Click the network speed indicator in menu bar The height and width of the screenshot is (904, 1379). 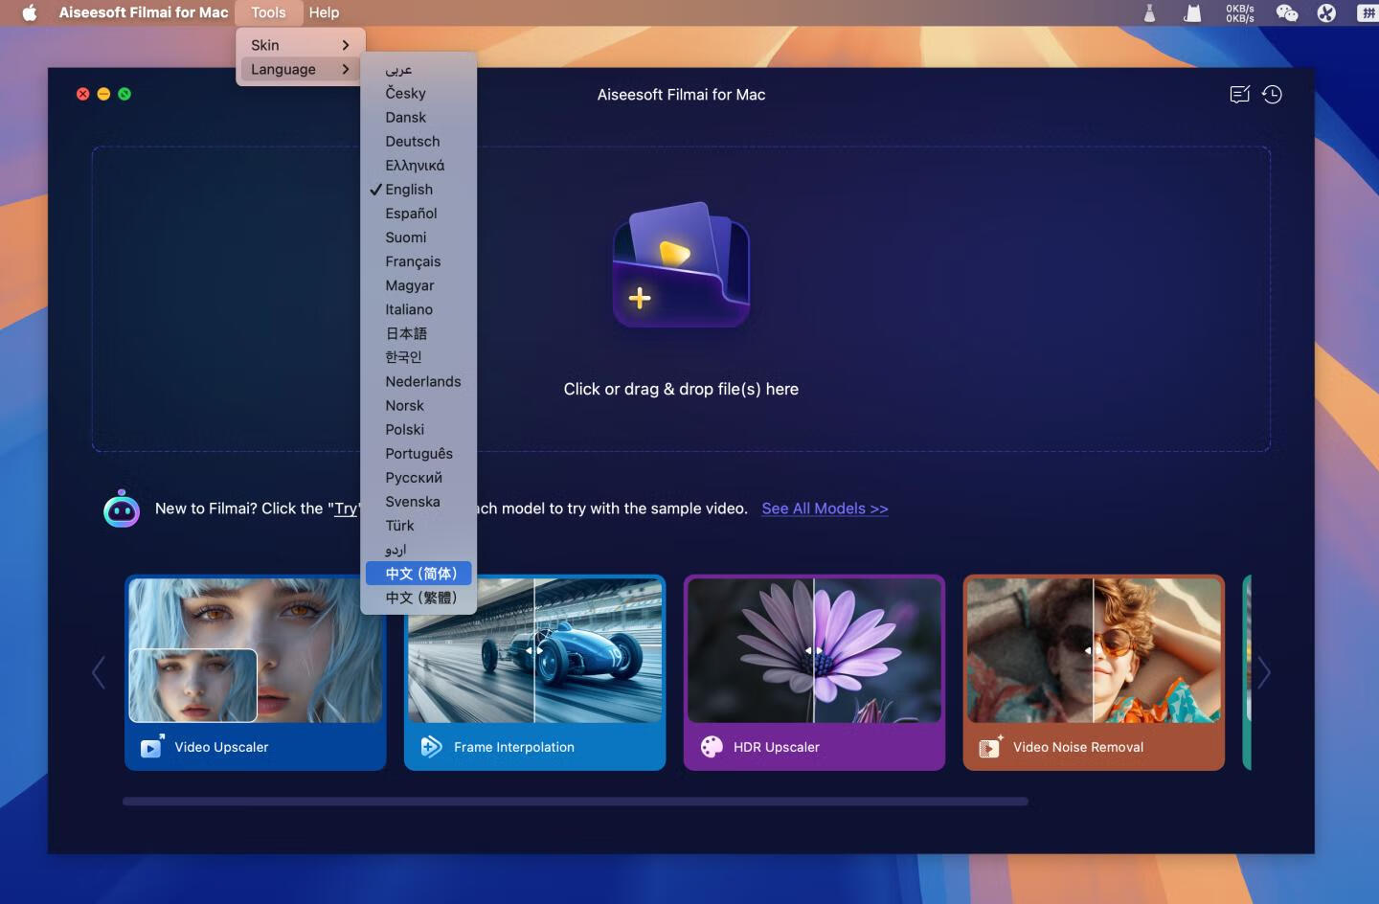pyautogui.click(x=1240, y=12)
